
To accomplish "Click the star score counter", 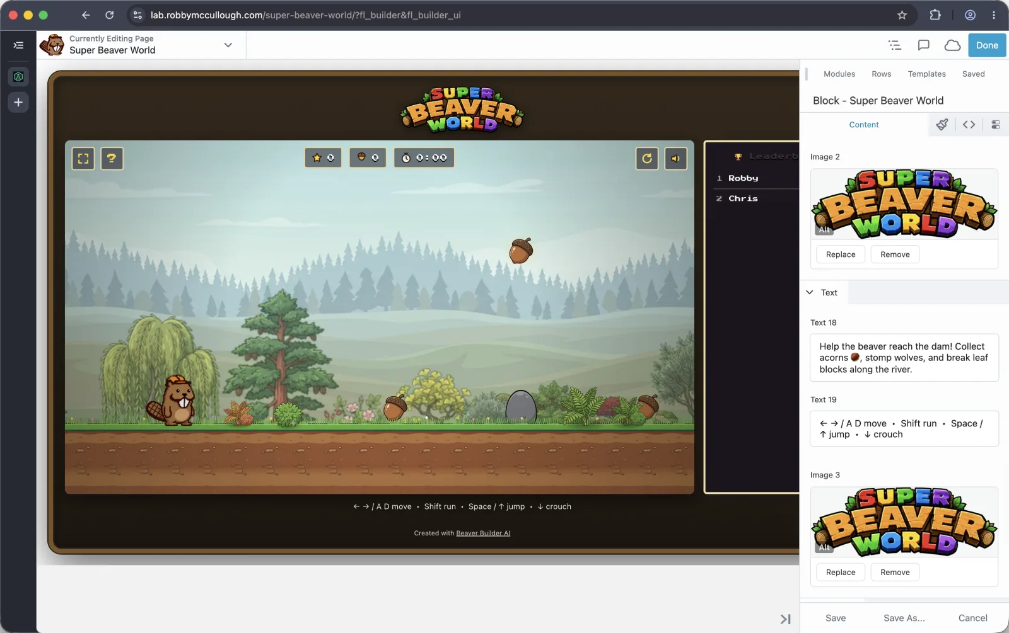I will pyautogui.click(x=324, y=157).
